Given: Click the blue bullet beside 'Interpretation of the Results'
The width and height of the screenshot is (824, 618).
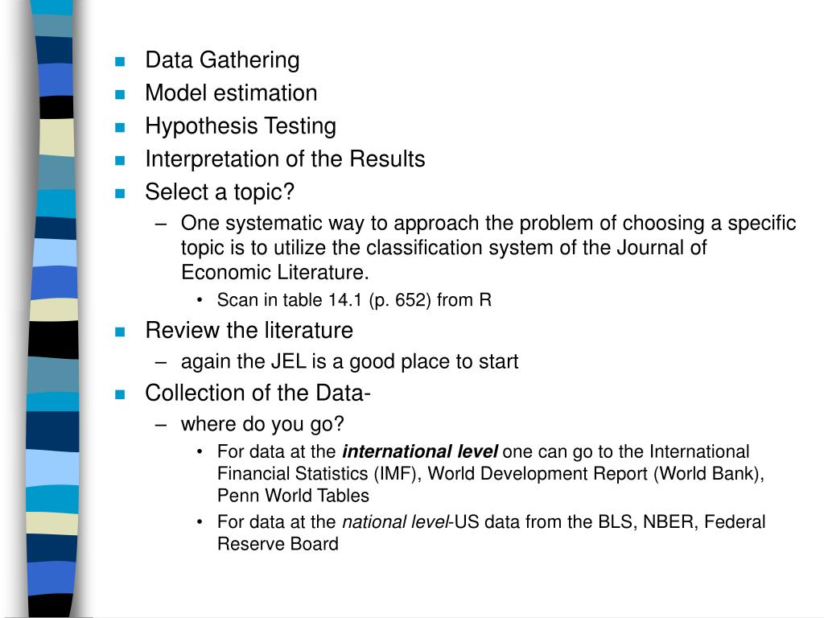Looking at the screenshot, I should click(x=120, y=160).
